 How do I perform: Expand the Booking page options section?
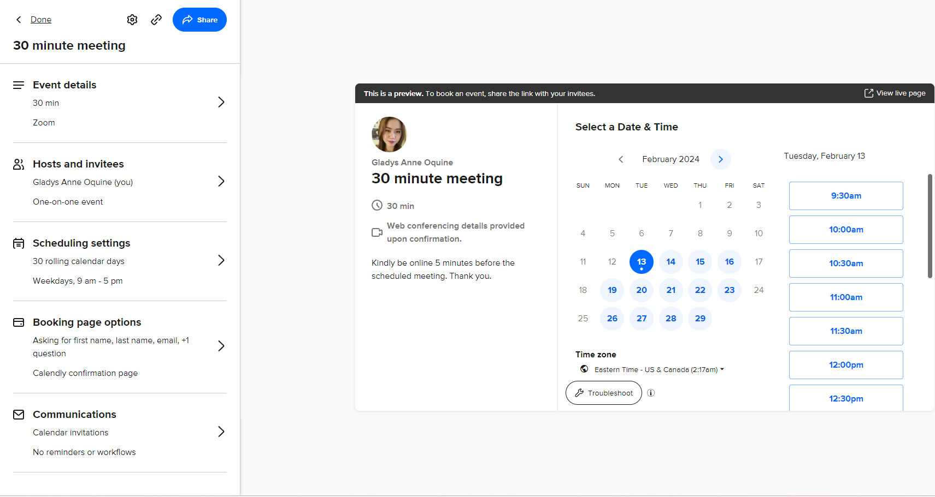(x=221, y=346)
